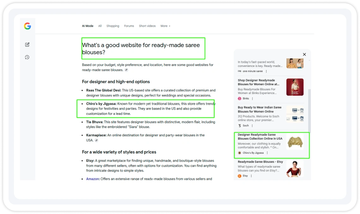This screenshot has height=214, width=360.
Task: Click the Etsy maroon blouse thumbnail
Action: coord(295,169)
